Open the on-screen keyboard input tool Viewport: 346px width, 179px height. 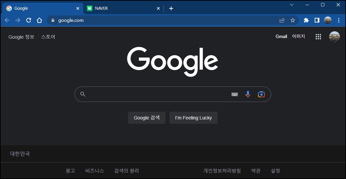[x=234, y=94]
